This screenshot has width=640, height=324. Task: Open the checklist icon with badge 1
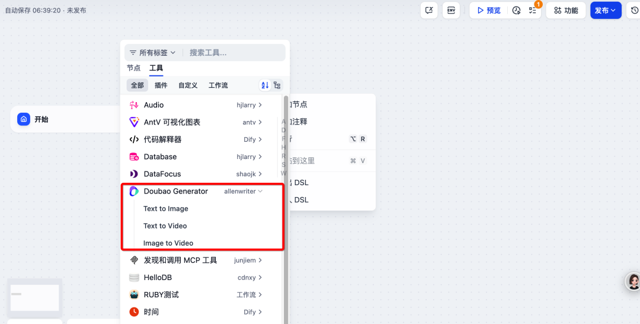tap(533, 10)
